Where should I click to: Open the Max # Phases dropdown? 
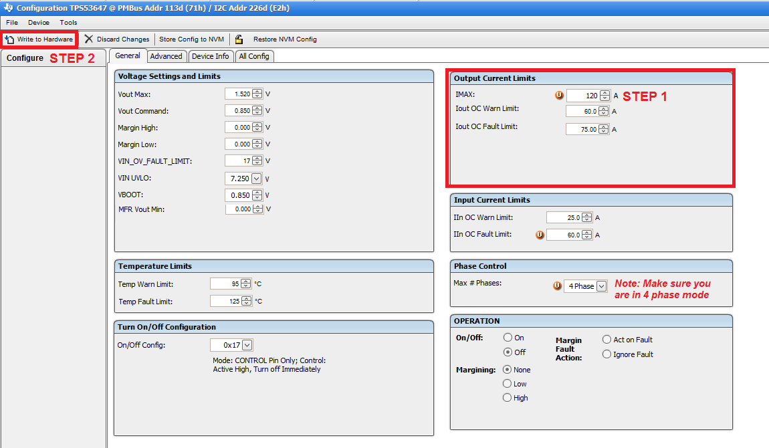click(601, 286)
